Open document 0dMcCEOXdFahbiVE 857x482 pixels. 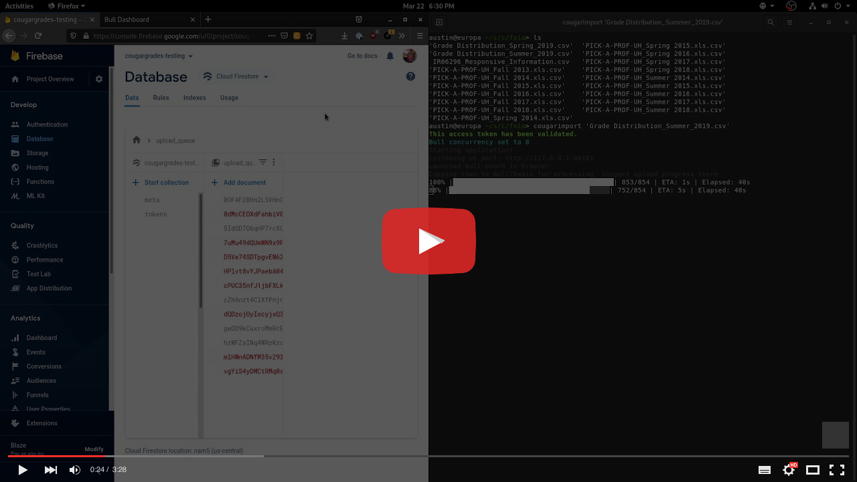click(x=253, y=214)
